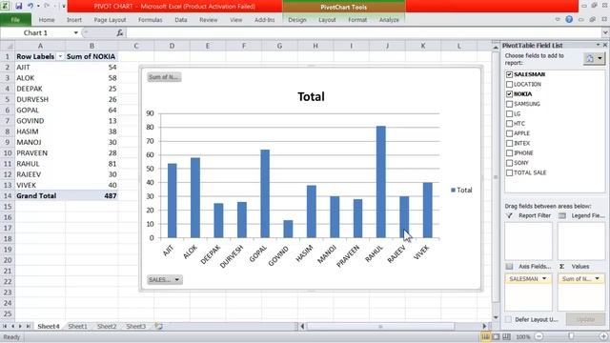
Task: Select Normal view icon in status bar
Action: click(x=485, y=336)
